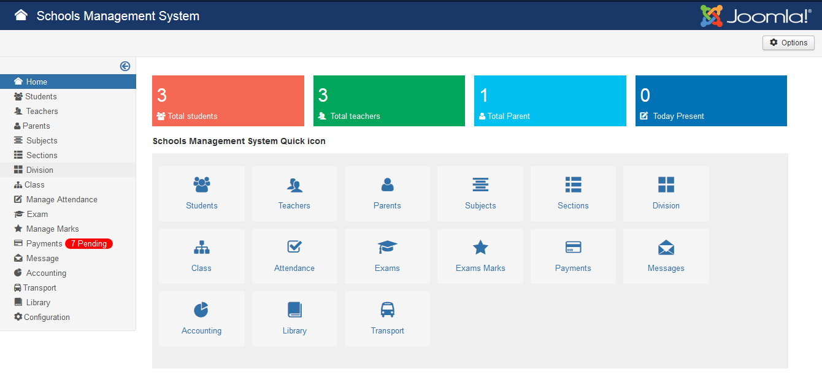Open Manage Attendance in the sidebar
The image size is (822, 377).
[x=61, y=199]
